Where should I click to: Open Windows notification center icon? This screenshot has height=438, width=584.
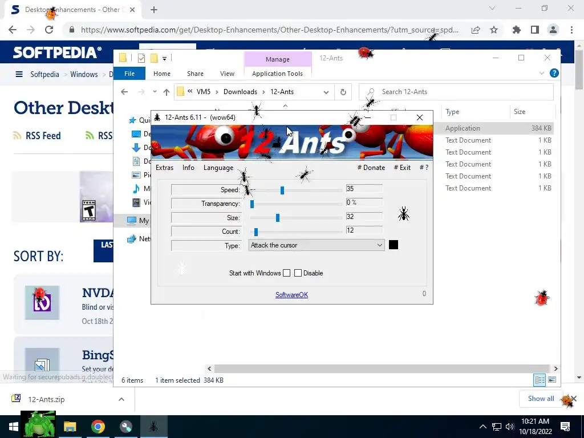[x=565, y=427]
